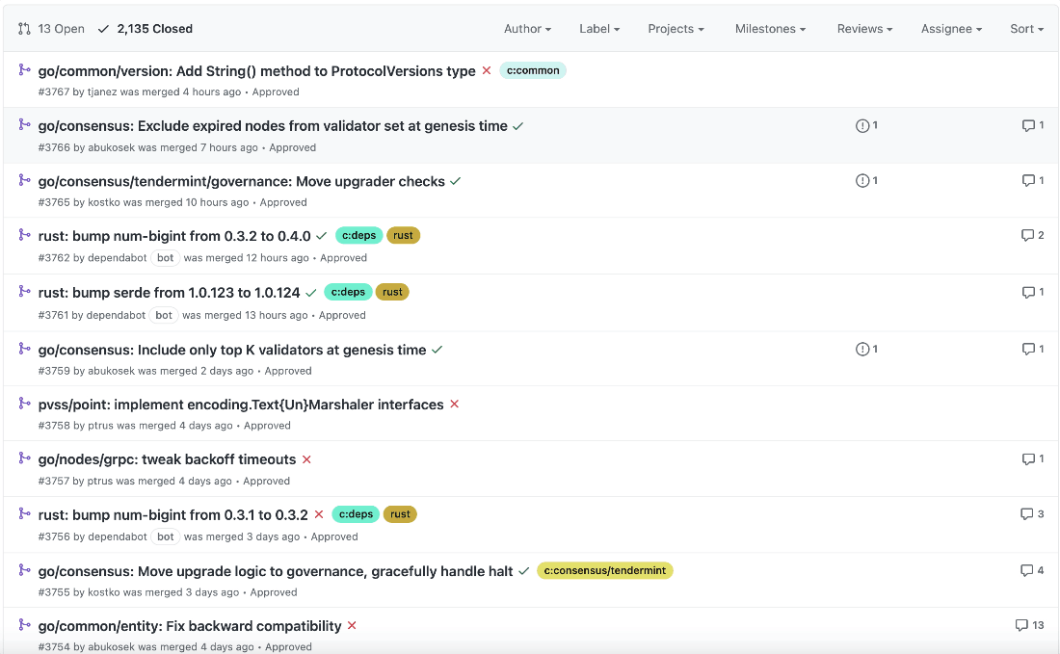Click Approved review status on PR #3755
The height and width of the screenshot is (654, 1060).
(274, 592)
